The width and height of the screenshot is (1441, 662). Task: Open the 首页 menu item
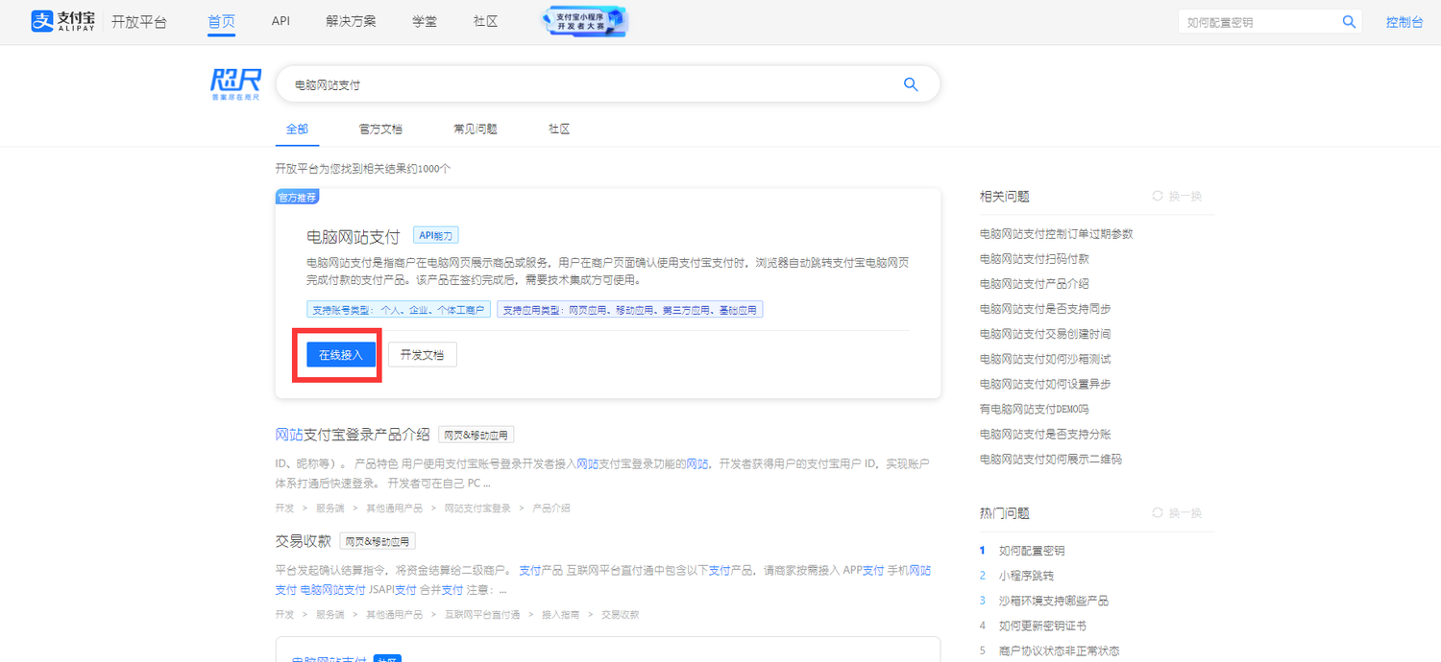(x=221, y=21)
